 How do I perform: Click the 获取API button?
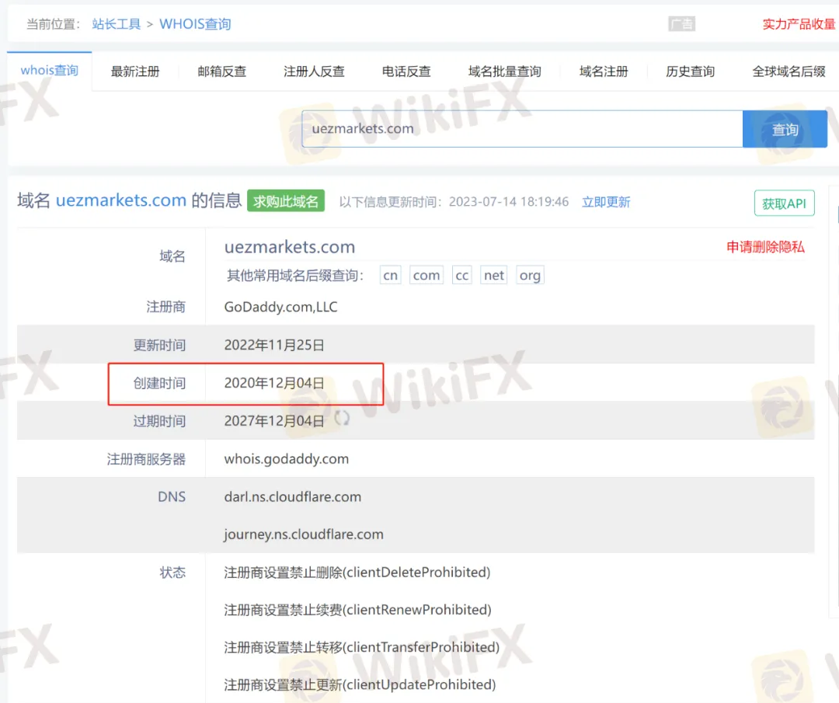pyautogui.click(x=784, y=204)
